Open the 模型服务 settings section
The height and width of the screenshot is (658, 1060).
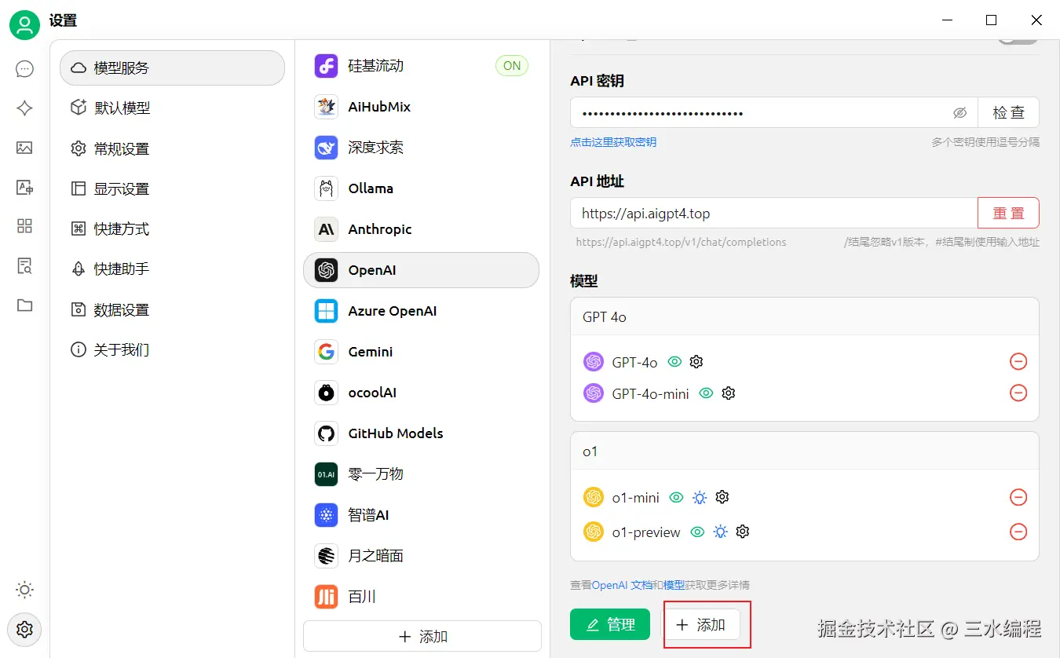click(x=172, y=68)
